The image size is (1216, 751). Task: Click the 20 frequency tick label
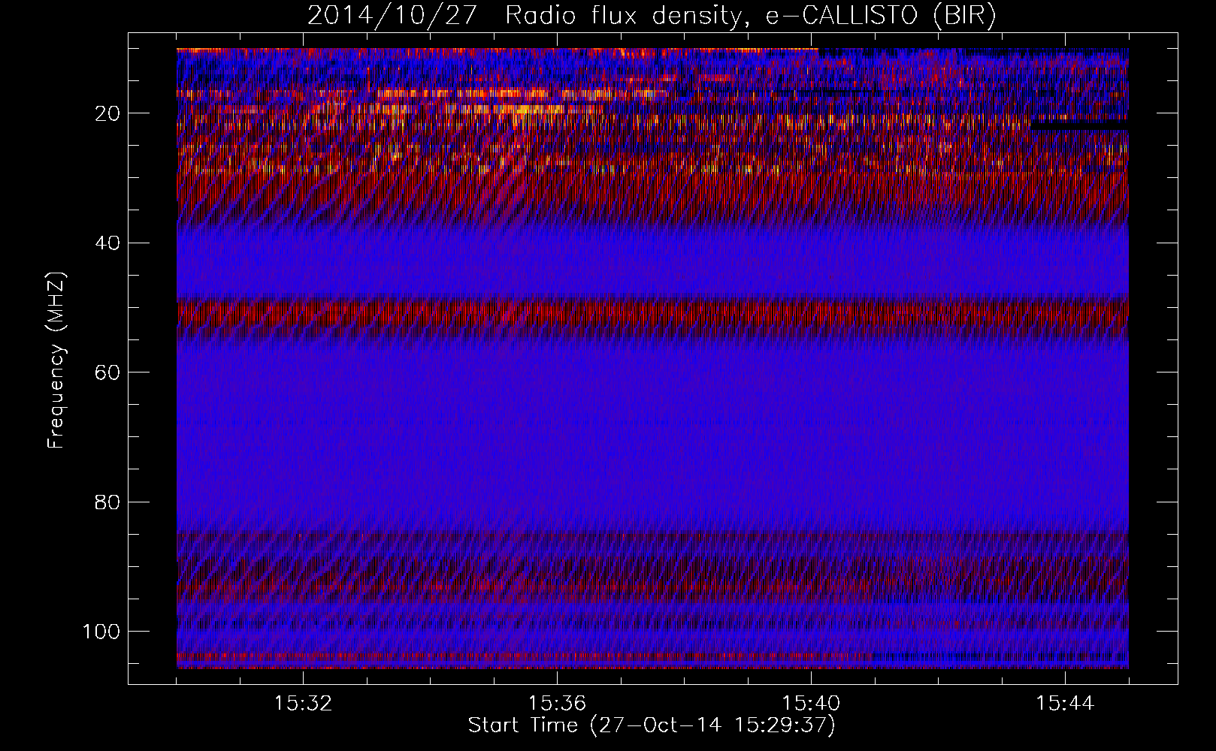pyautogui.click(x=108, y=113)
